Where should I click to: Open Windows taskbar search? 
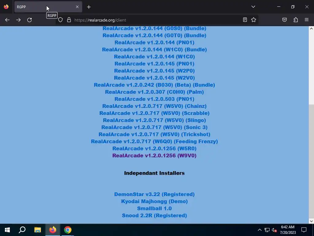click(22, 230)
